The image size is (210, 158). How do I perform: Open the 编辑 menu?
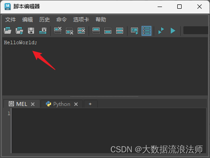pos(28,20)
